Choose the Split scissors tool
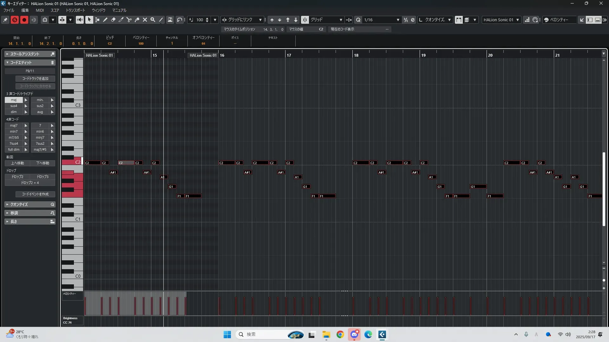This screenshot has width=609, height=342. click(x=129, y=20)
